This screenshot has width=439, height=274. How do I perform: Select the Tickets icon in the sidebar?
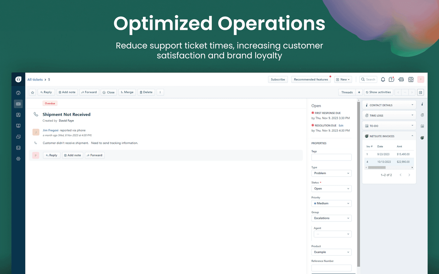click(18, 104)
